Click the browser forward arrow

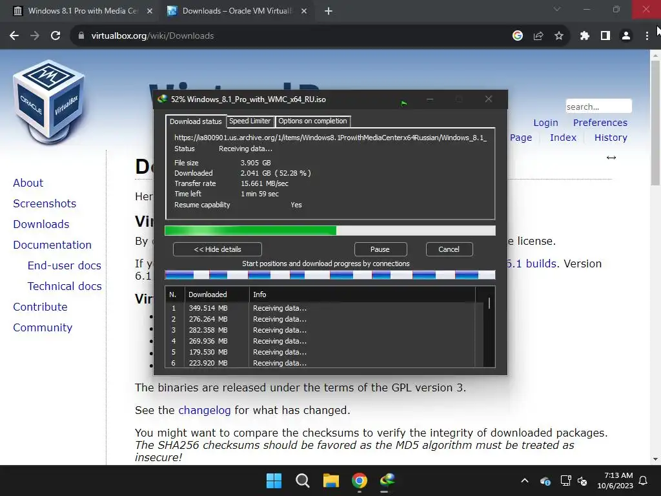[x=35, y=36]
